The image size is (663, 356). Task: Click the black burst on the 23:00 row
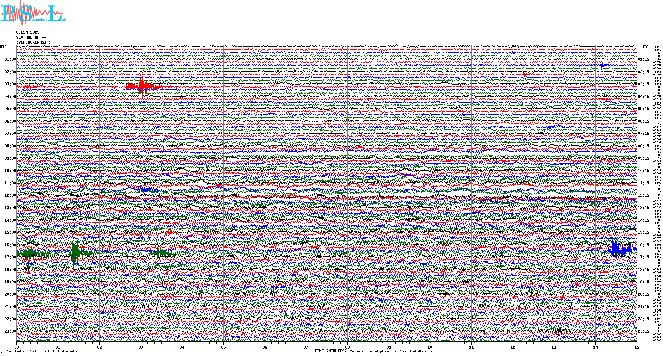pos(559,331)
